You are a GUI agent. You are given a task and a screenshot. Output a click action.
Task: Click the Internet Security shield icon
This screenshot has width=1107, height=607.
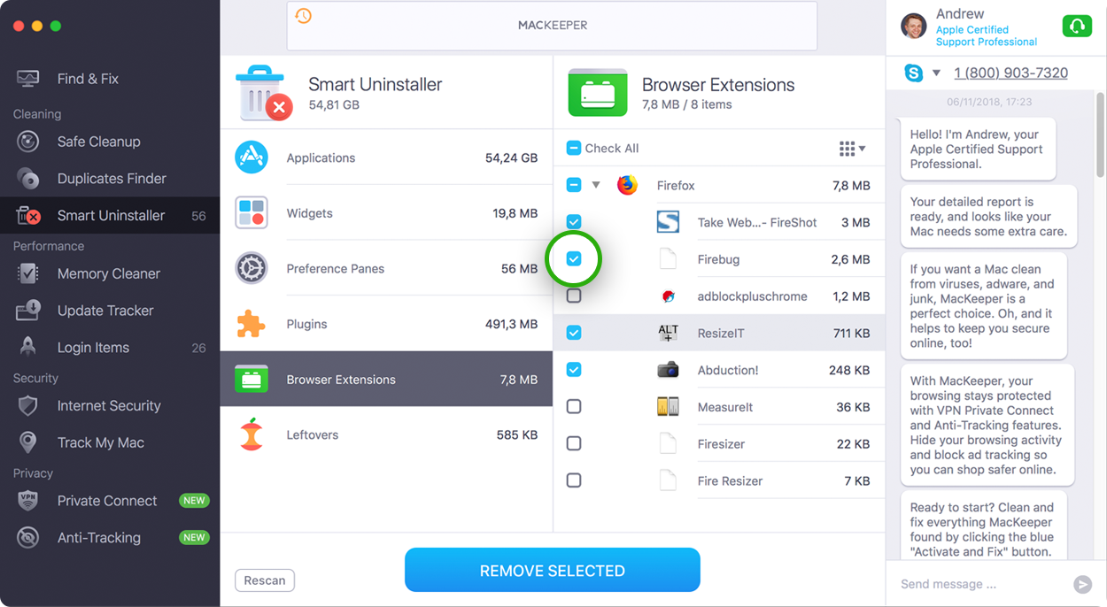[28, 406]
